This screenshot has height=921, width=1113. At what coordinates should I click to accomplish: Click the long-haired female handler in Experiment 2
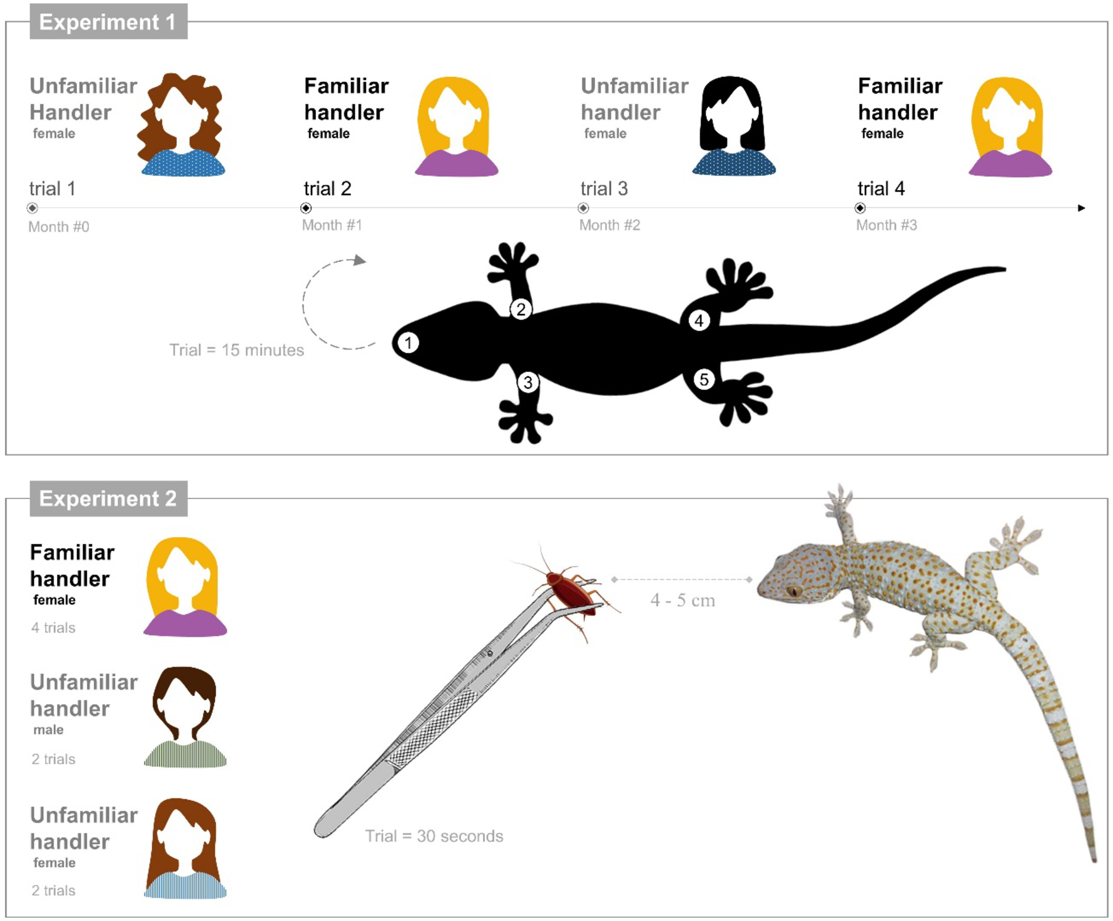click(185, 848)
